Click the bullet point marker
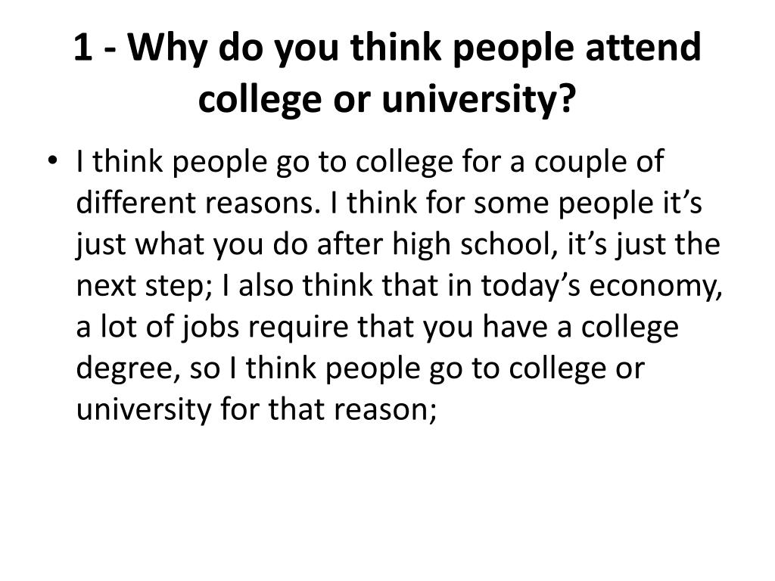775x581 pixels. 52,160
